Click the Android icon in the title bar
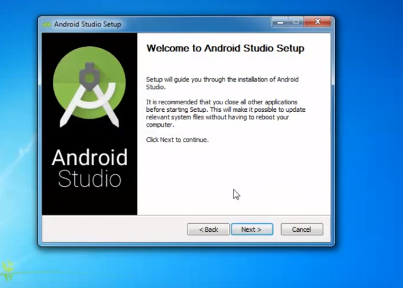 click(47, 24)
